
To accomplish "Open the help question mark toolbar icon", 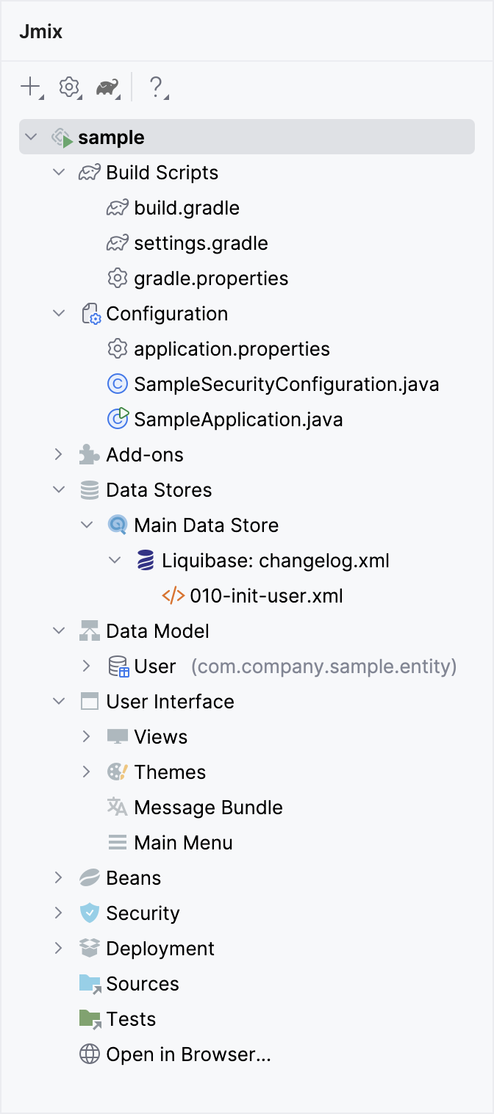I will (x=156, y=87).
